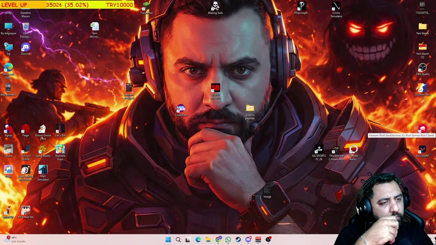
Task: Select the image file on the desktop
Action: [x=267, y=192]
